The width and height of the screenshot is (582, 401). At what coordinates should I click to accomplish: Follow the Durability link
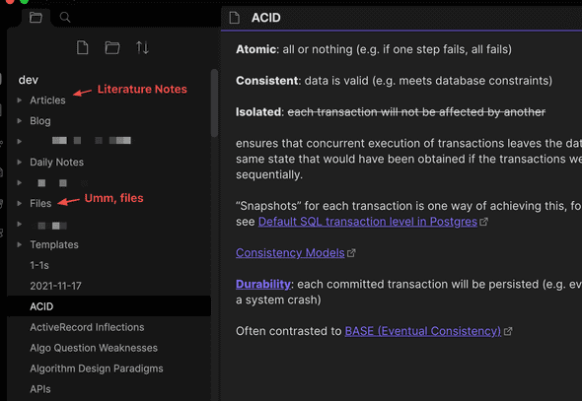pyautogui.click(x=263, y=285)
